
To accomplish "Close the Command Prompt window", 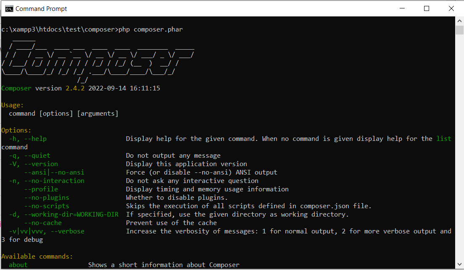I will (x=451, y=8).
